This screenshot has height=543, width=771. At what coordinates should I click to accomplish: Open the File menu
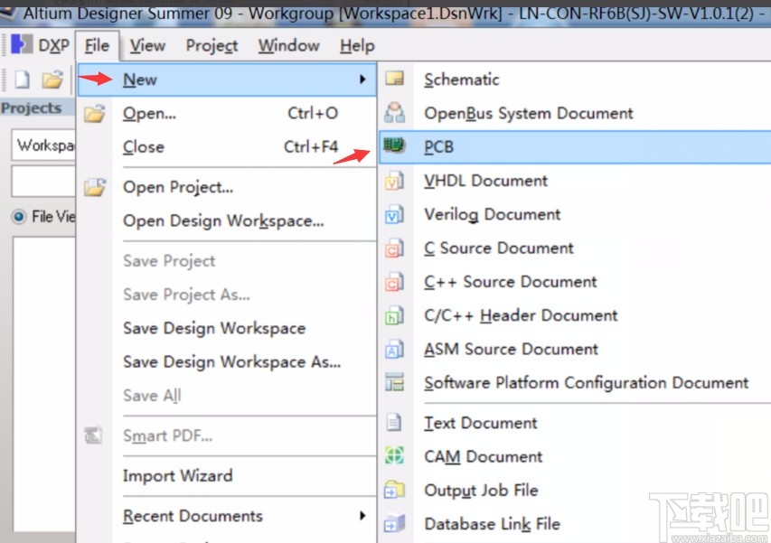[97, 45]
